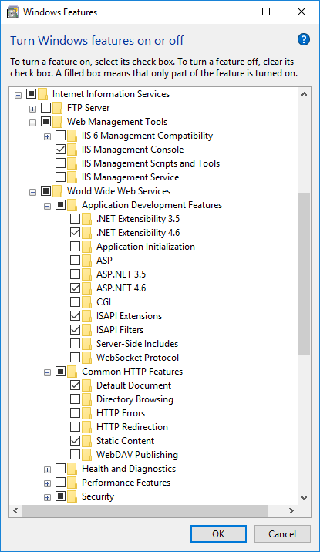This screenshot has height=552, width=320.
Task: Click the Security folder icon
Action: point(72,496)
